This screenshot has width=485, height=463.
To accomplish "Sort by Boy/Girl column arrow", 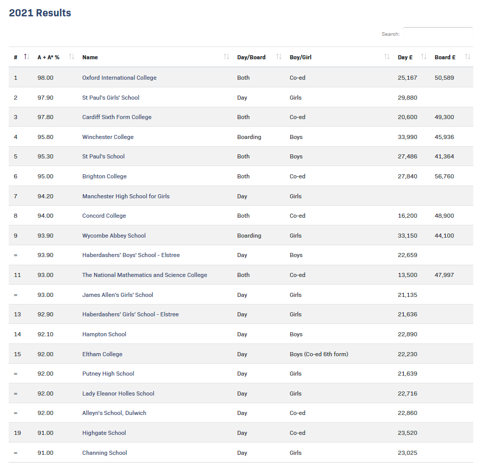I will [387, 57].
